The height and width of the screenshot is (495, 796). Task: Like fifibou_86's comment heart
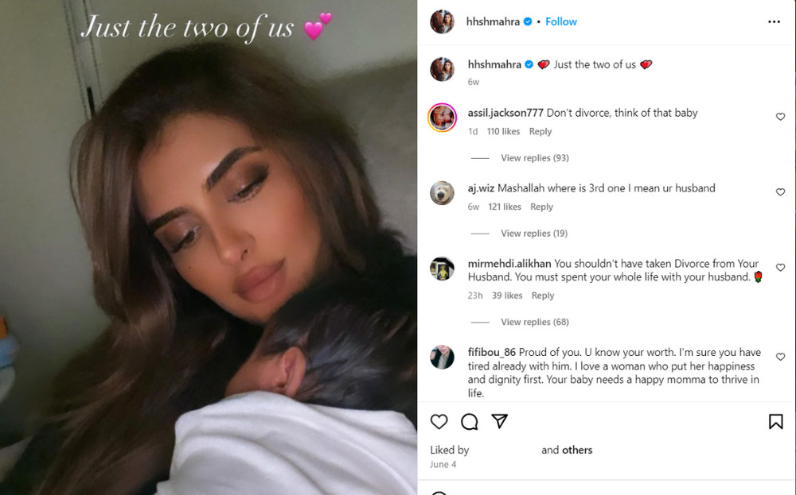tap(780, 357)
